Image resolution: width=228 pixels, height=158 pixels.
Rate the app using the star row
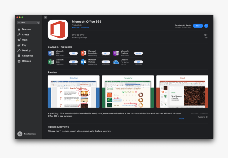(78, 35)
